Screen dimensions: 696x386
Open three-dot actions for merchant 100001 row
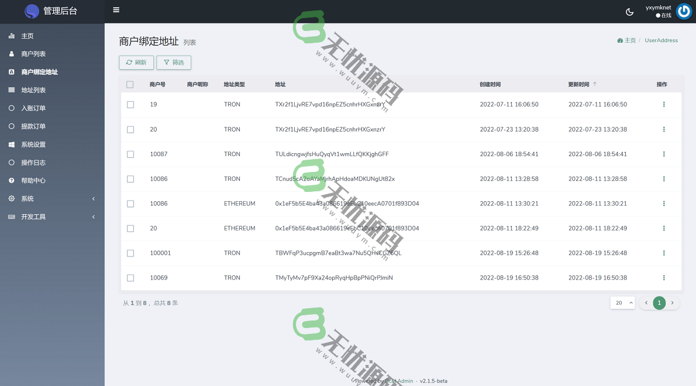[x=664, y=253]
